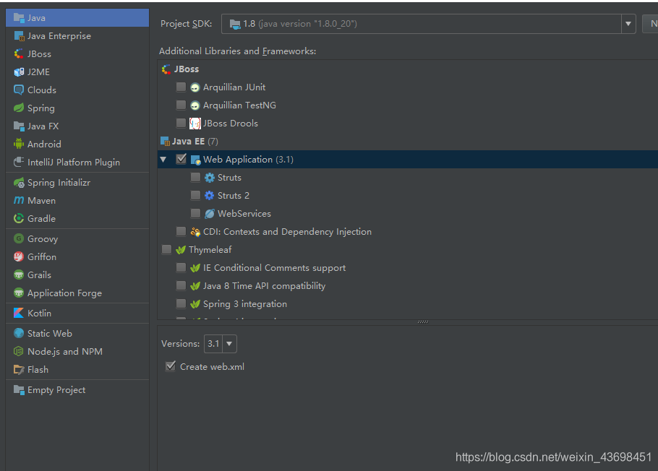The width and height of the screenshot is (658, 471).
Task: Click the IntelliJ Platform Plugin icon
Action: tap(19, 163)
